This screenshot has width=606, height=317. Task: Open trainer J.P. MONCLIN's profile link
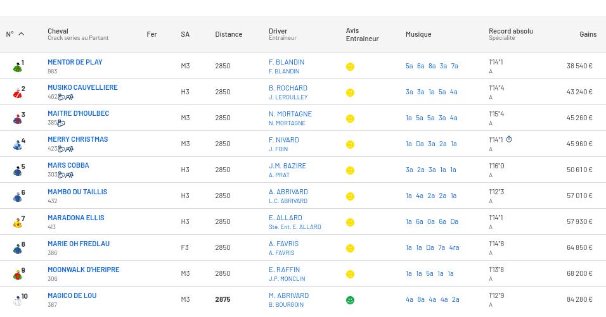[x=287, y=279]
